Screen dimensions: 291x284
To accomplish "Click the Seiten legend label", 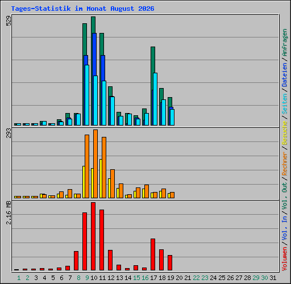I will (285, 104).
